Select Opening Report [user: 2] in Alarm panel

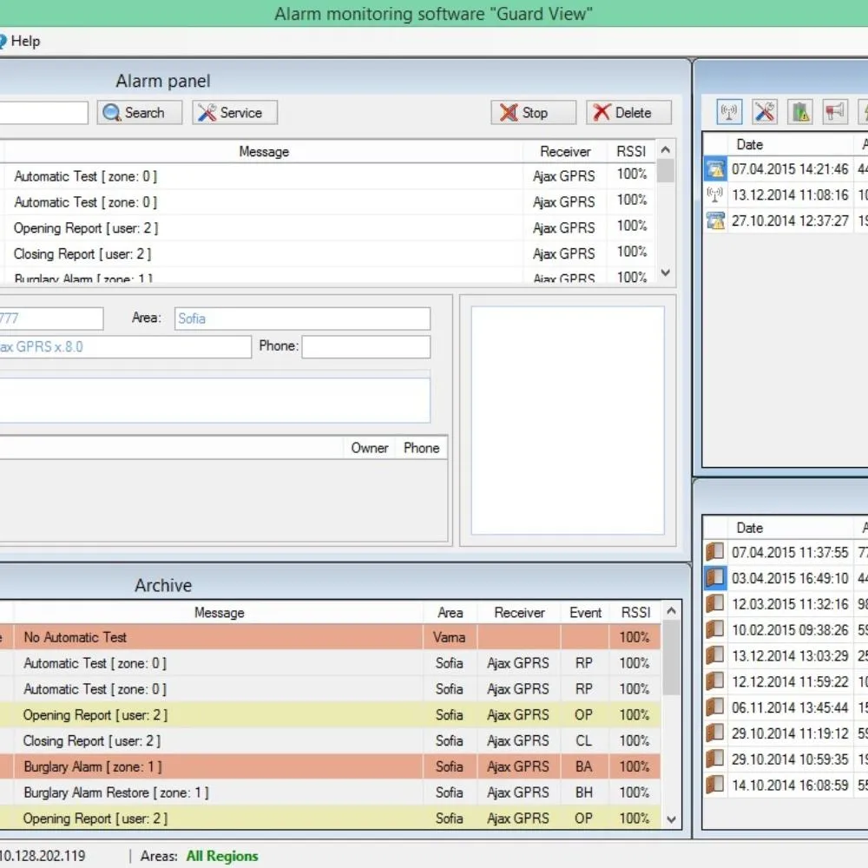coord(329,228)
